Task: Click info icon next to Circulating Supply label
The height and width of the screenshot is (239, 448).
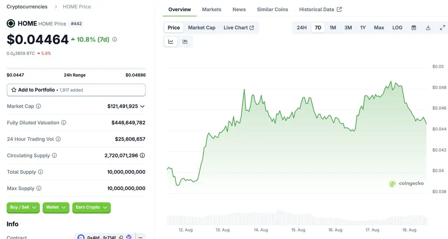Action: click(x=54, y=156)
